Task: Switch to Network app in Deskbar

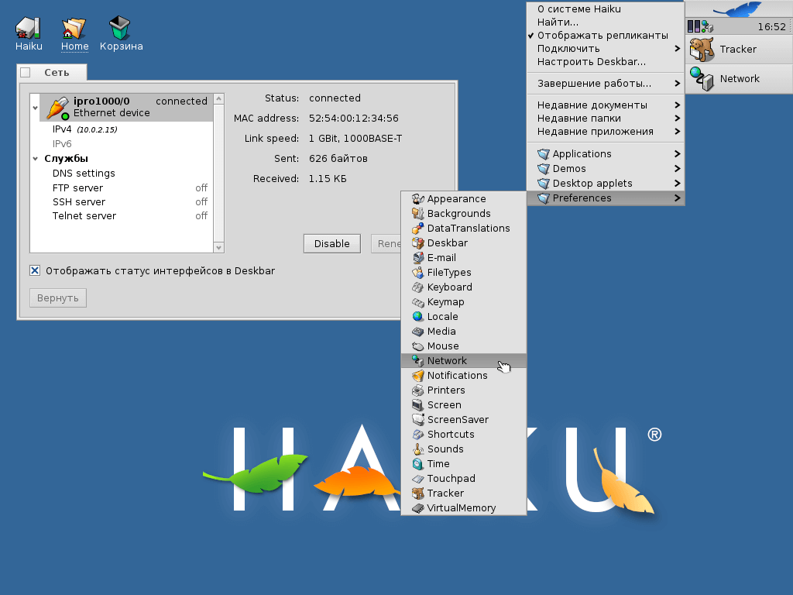Action: (739, 78)
